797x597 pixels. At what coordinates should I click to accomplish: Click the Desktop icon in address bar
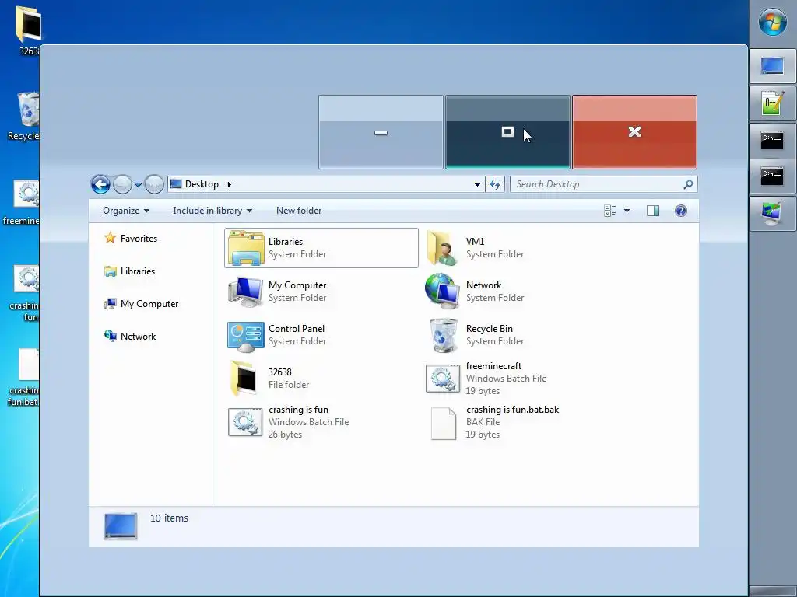pos(176,183)
